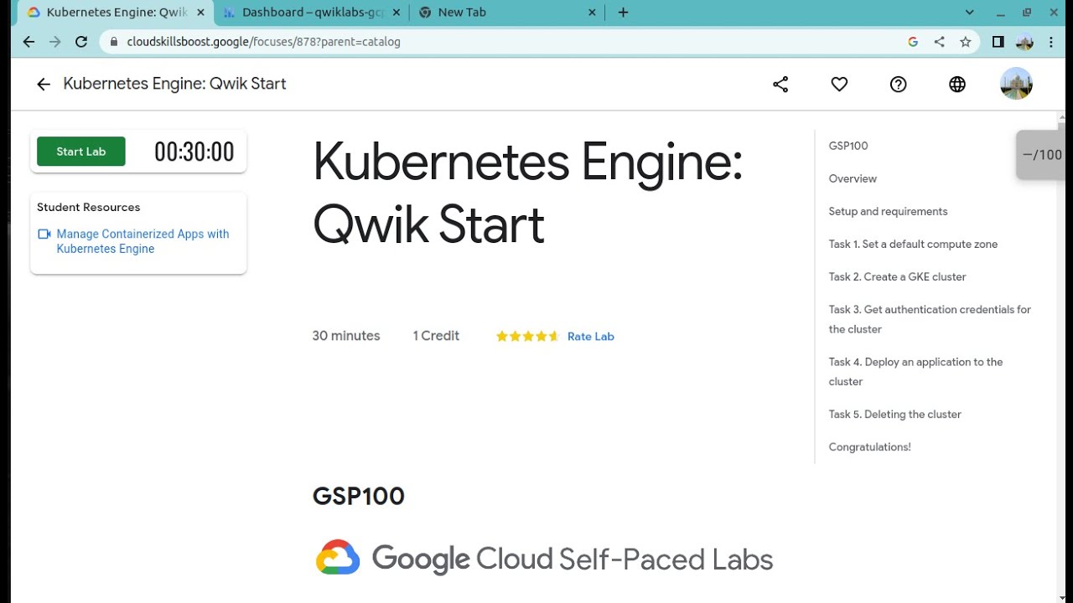
Task: Open help via the question mark icon
Action: pyautogui.click(x=898, y=84)
